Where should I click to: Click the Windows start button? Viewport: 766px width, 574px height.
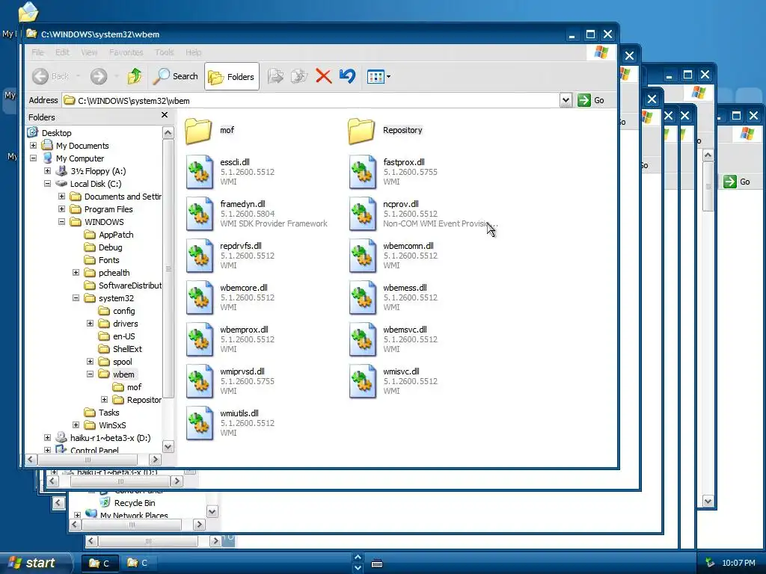(x=34, y=563)
